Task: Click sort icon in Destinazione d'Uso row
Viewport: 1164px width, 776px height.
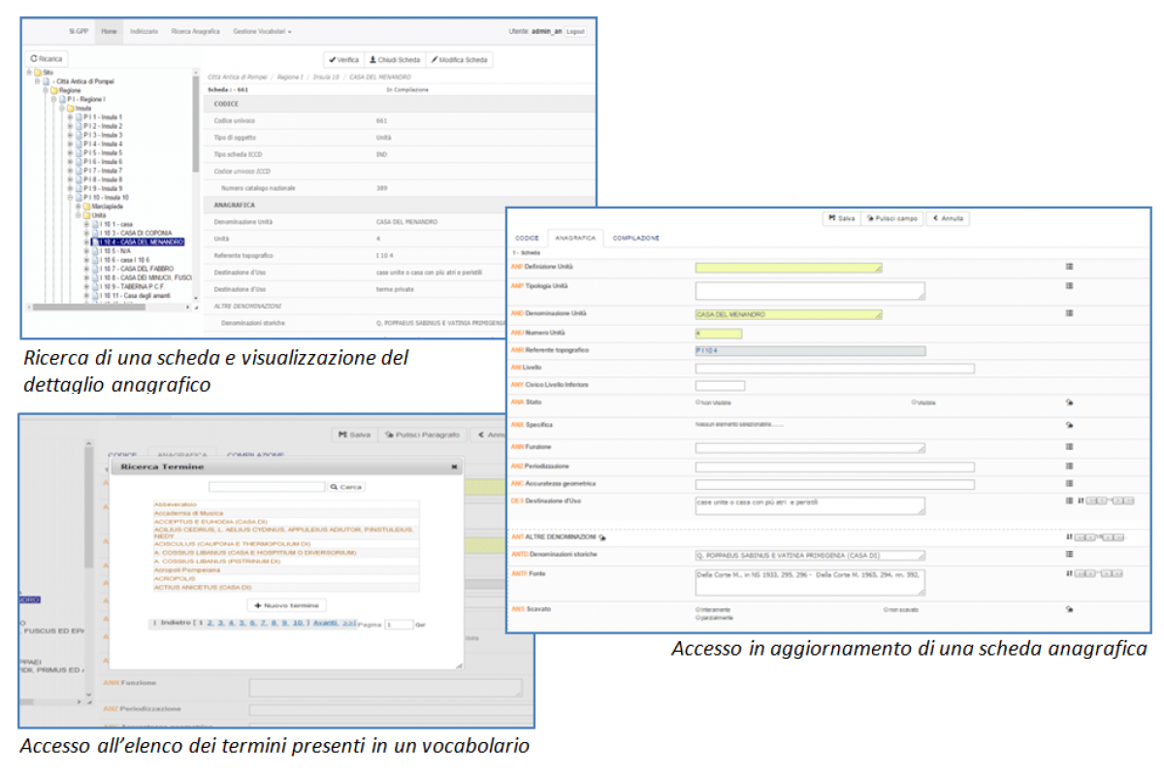Action: [1081, 501]
